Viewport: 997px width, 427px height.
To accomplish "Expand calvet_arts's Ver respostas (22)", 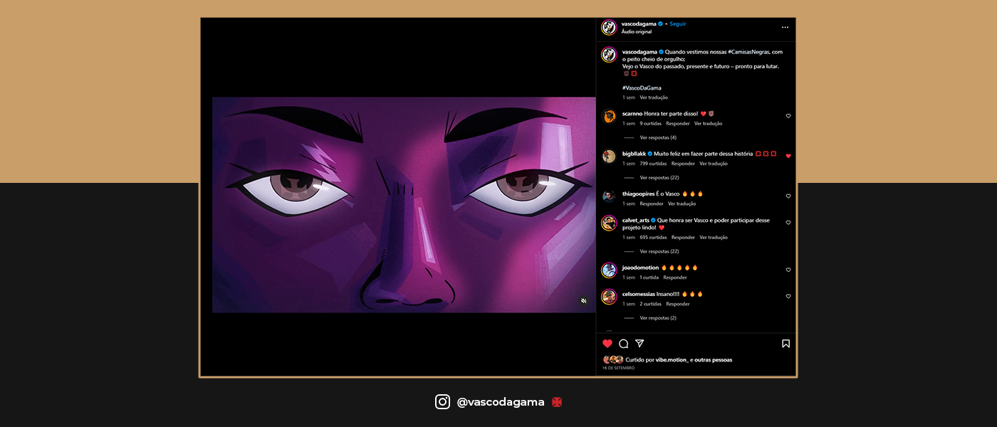I will pyautogui.click(x=659, y=251).
